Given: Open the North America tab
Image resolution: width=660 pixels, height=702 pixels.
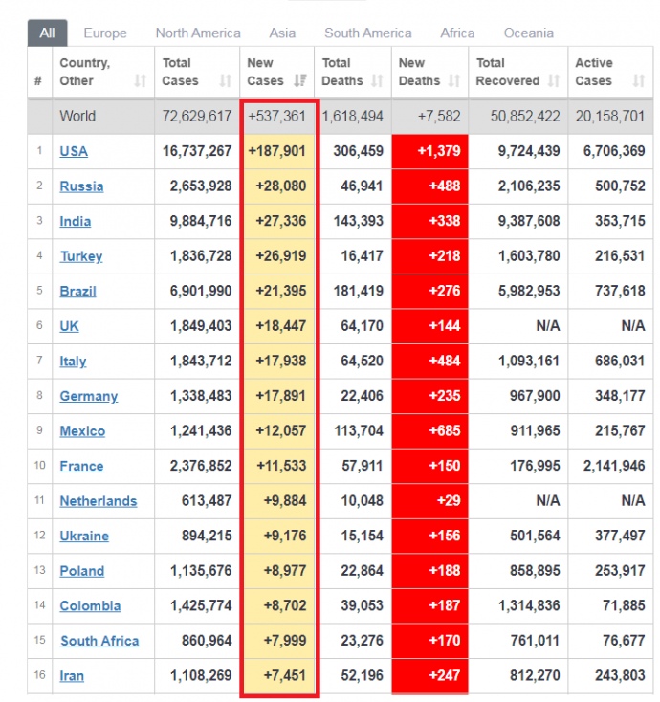Looking at the screenshot, I should 198,33.
